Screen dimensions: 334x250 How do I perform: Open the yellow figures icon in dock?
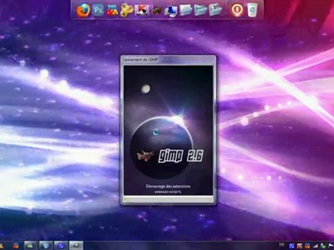pos(127,10)
